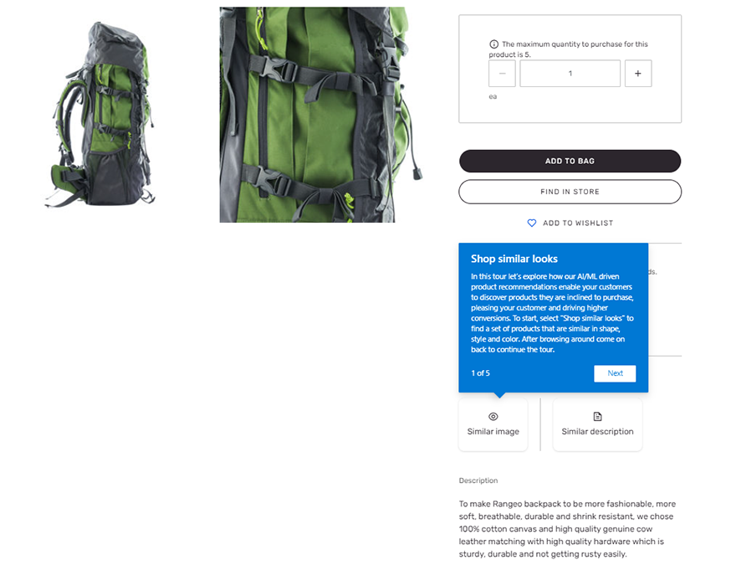Click the eye icon for Similar image
This screenshot has width=736, height=570.
[x=493, y=416]
